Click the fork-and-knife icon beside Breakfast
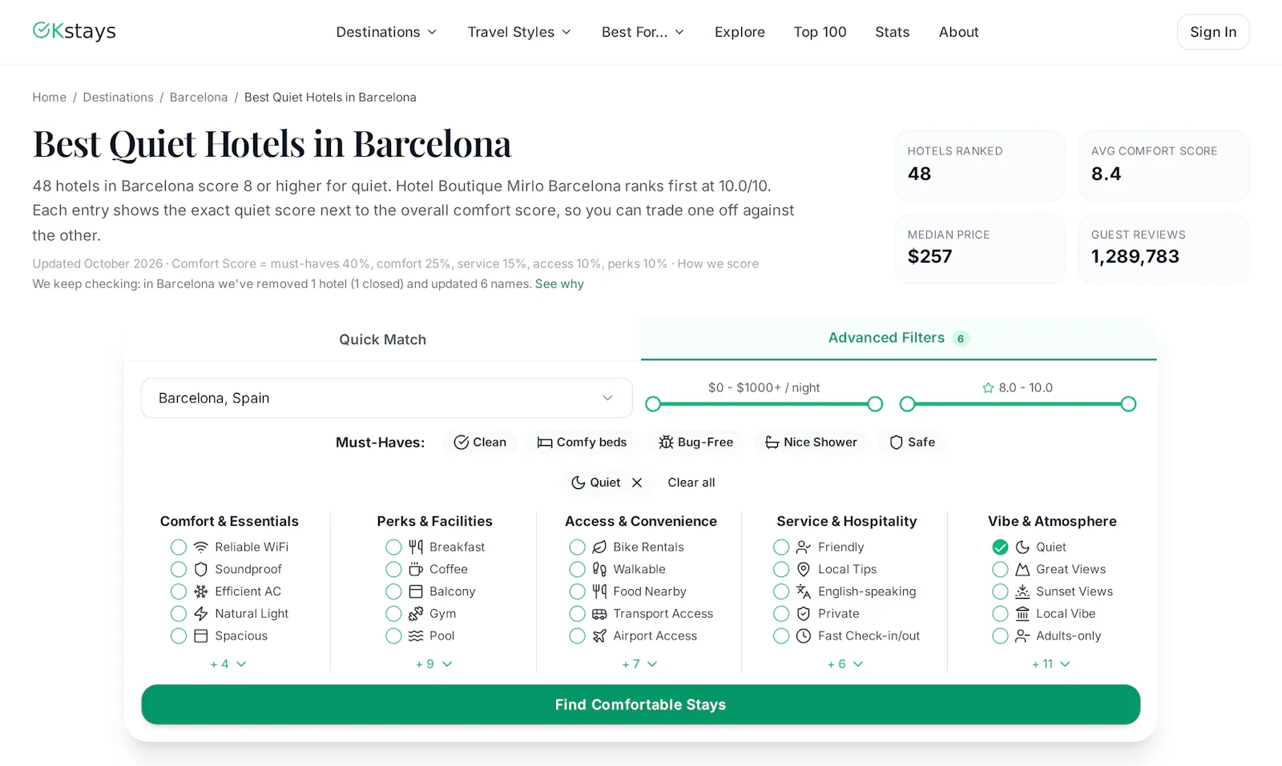The image size is (1282, 766). coord(416,547)
